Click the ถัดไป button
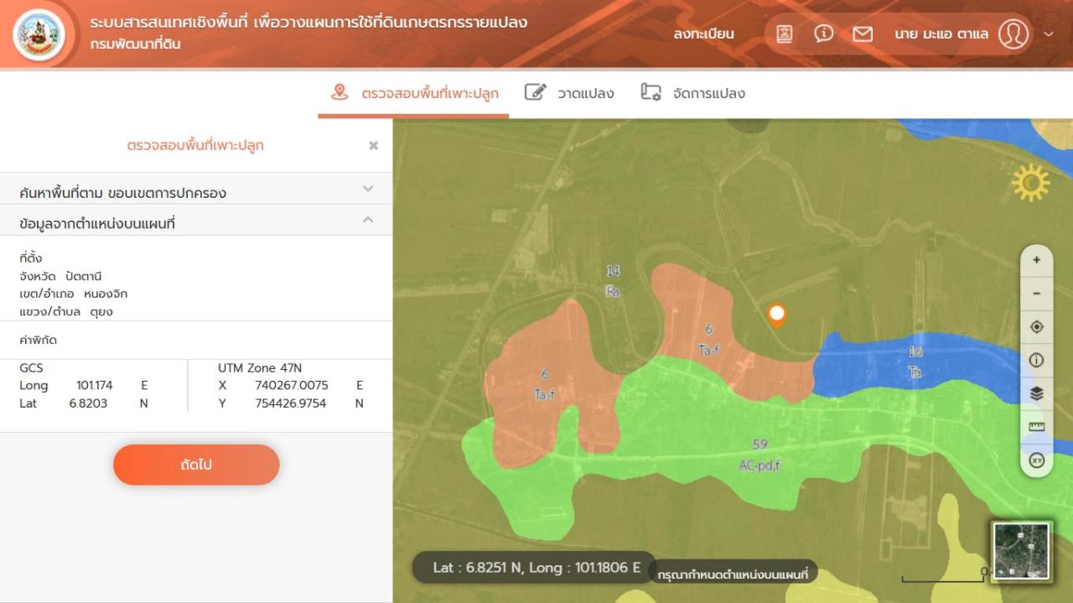Image resolution: width=1073 pixels, height=603 pixels. coord(196,465)
